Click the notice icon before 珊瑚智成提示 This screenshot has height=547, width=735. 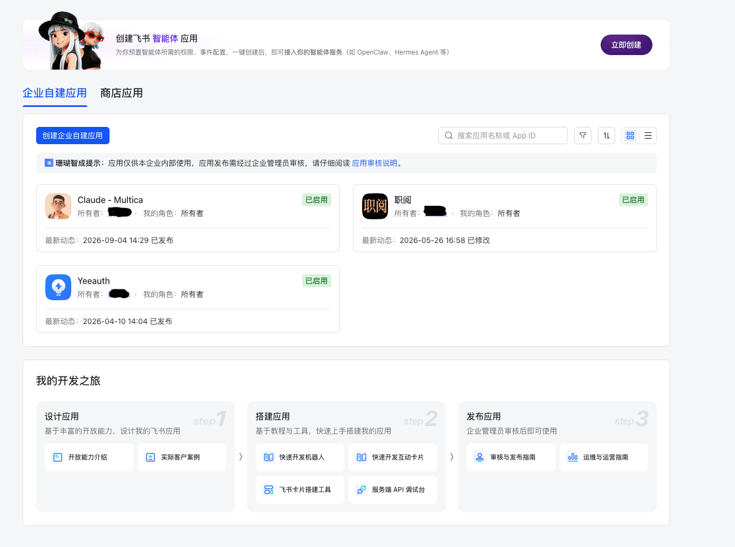pyautogui.click(x=49, y=163)
